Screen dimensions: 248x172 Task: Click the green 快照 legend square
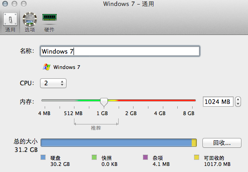[94, 158]
